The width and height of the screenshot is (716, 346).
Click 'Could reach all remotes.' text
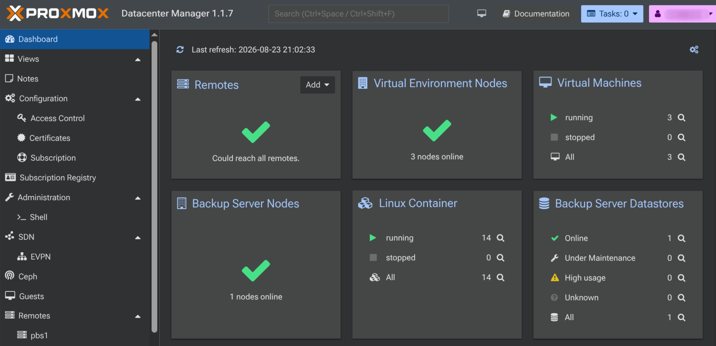click(x=256, y=158)
